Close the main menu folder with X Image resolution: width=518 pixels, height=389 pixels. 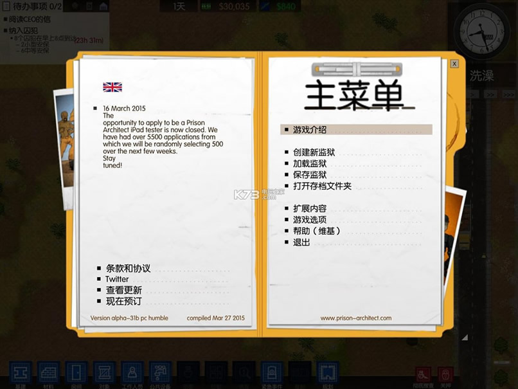pyautogui.click(x=454, y=64)
